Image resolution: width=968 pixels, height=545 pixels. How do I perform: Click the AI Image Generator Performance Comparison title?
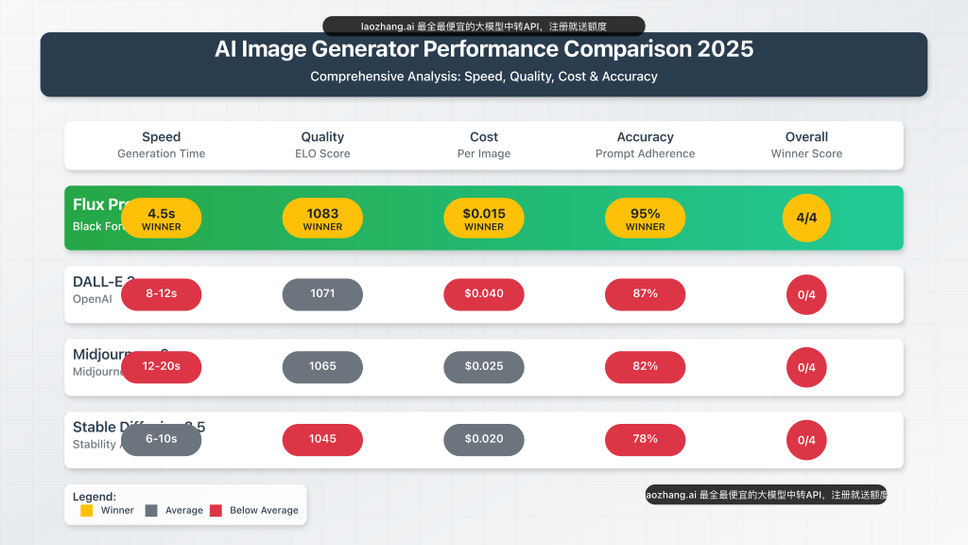(x=484, y=49)
